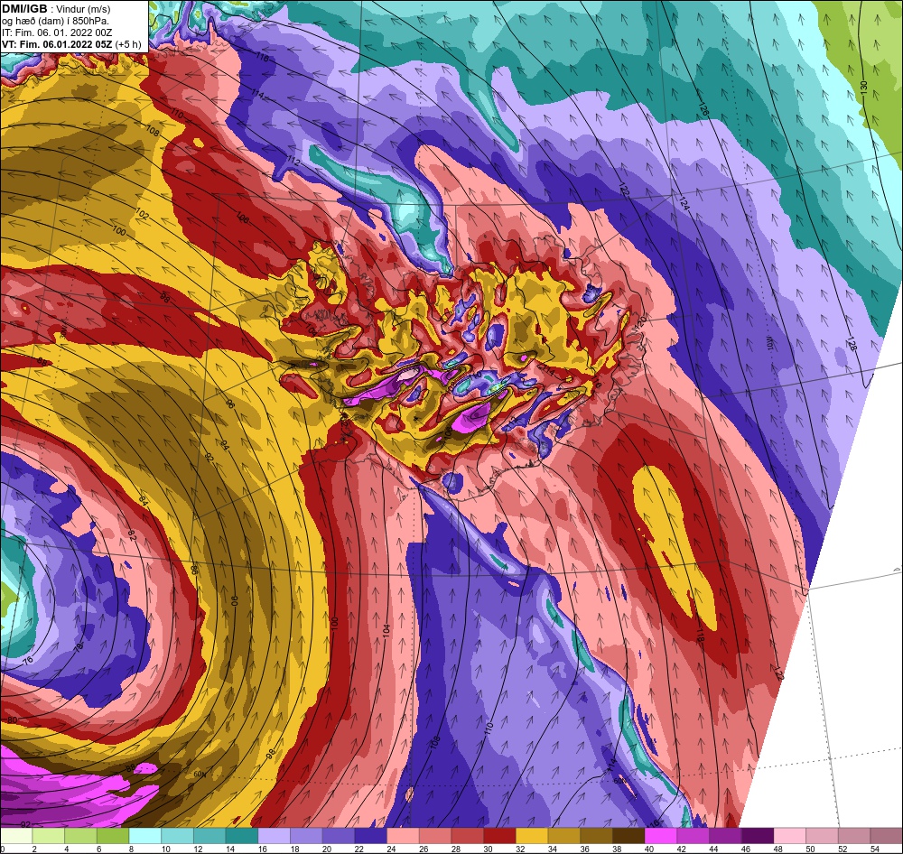Click the dark red 30–32 m/s legend swatch
The image size is (903, 854).
[500, 836]
